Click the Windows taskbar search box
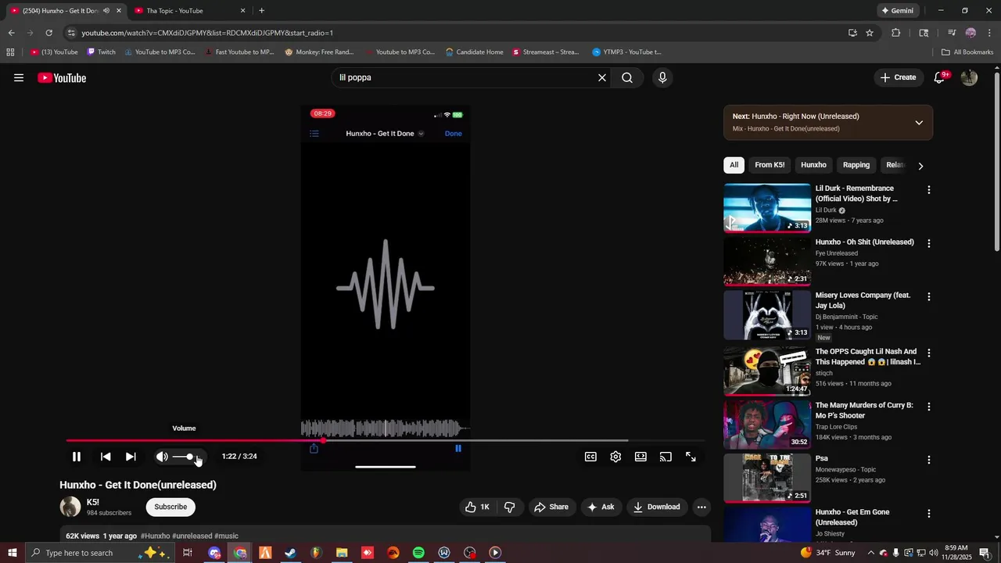 click(99, 553)
